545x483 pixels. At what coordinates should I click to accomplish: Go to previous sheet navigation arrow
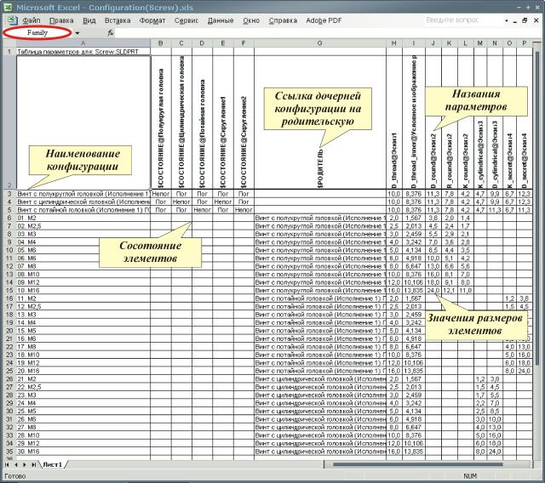point(16,464)
